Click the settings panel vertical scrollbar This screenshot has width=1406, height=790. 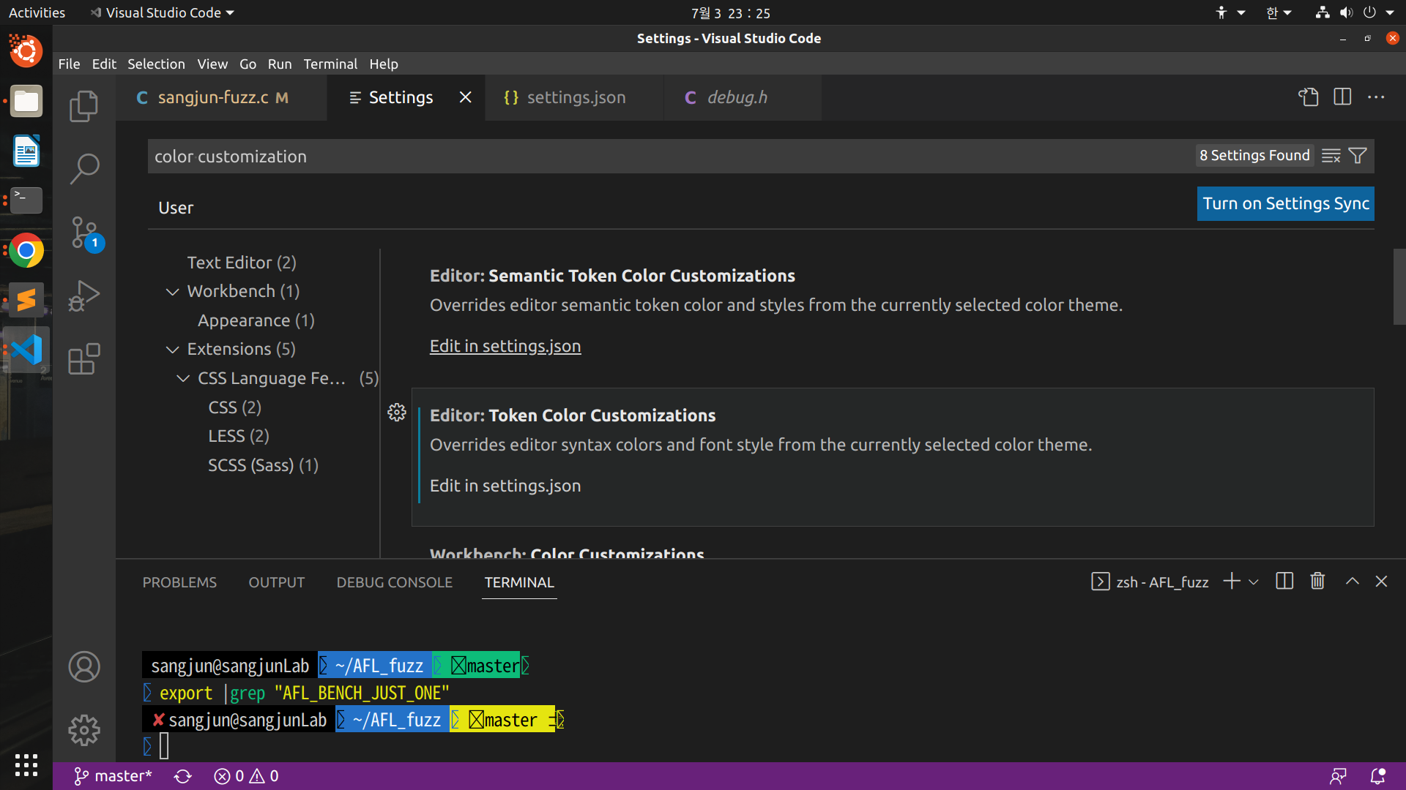click(x=1399, y=287)
